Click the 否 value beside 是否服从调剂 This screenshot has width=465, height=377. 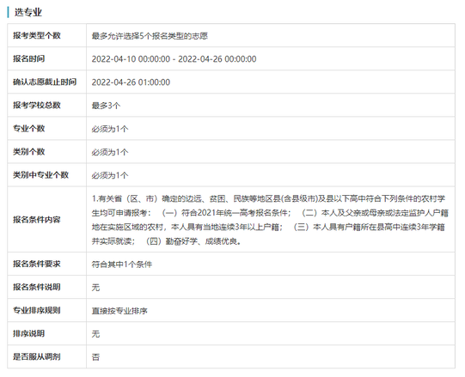tap(95, 357)
